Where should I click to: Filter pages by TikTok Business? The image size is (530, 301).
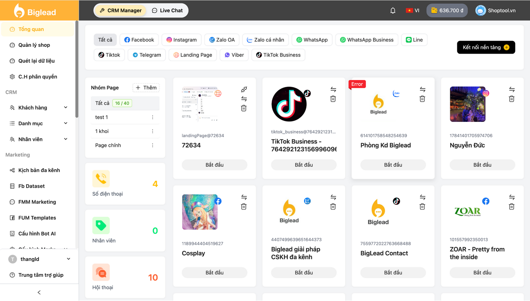[278, 55]
